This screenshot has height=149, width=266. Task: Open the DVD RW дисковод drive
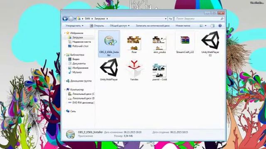tap(83, 103)
